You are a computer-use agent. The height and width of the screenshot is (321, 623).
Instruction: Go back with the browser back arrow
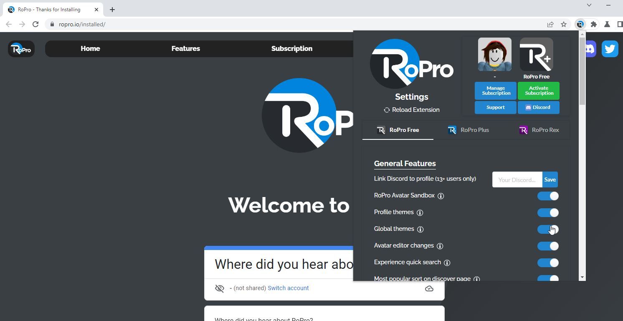9,24
